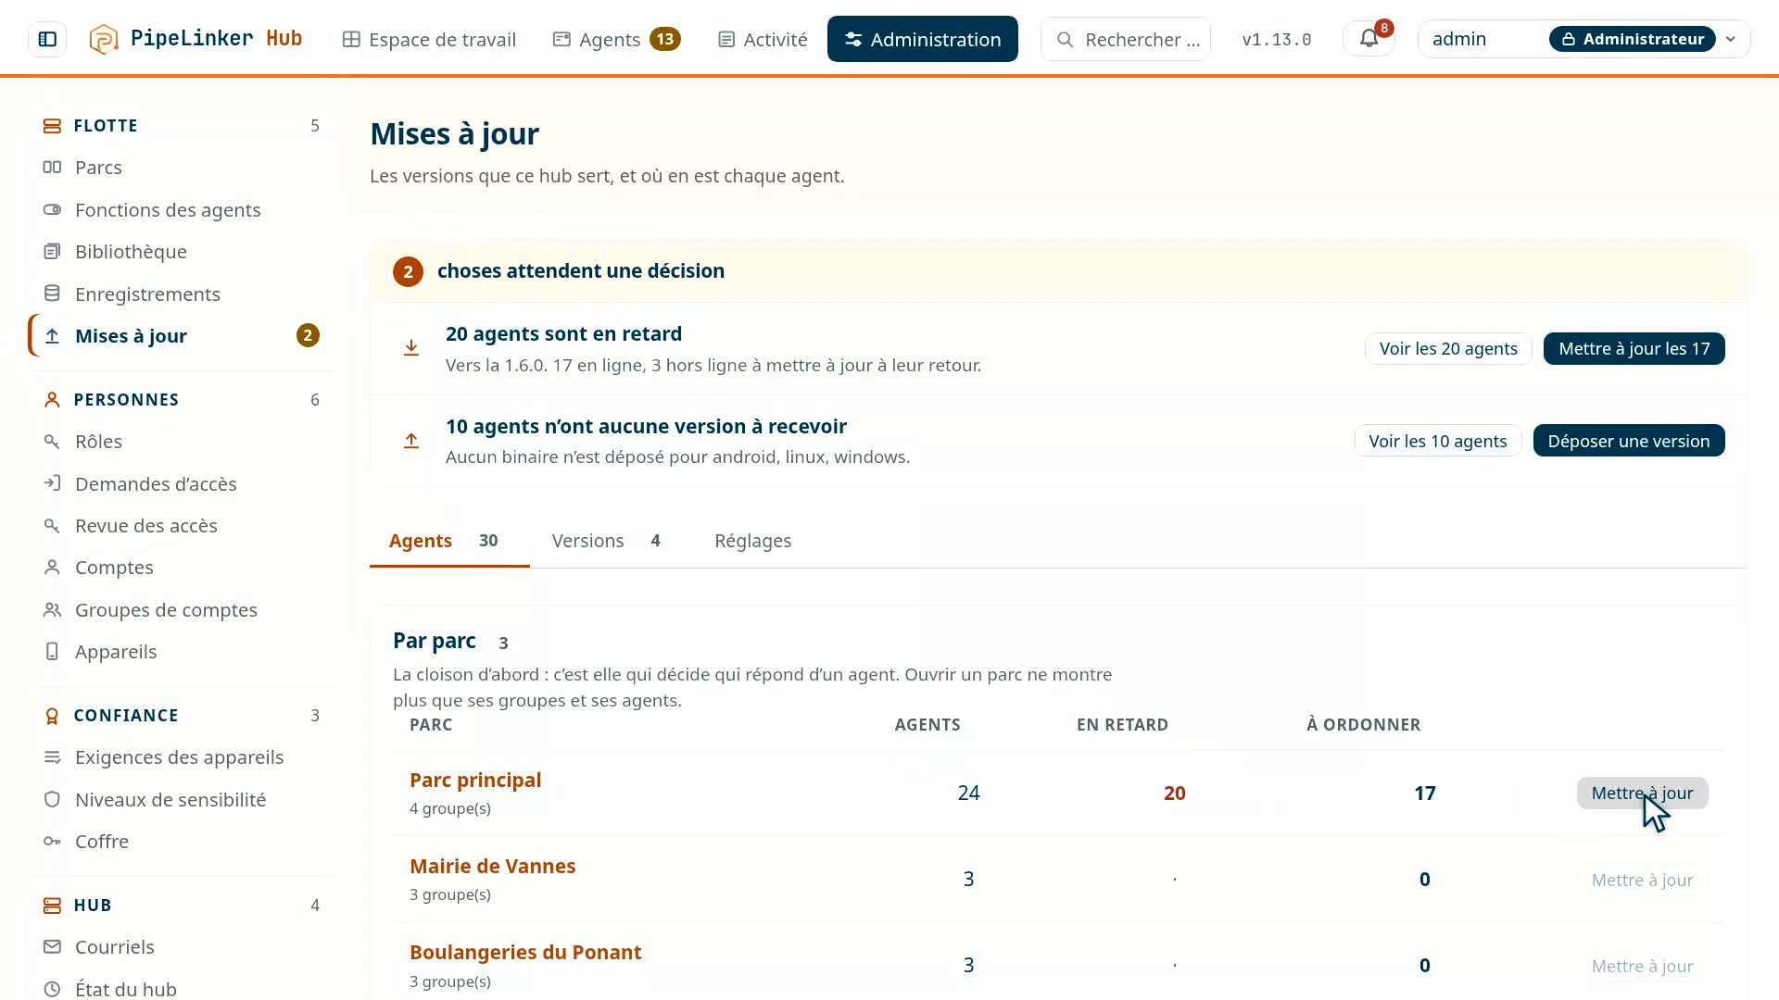This screenshot has width=1779, height=1000.
Task: Open the Boulangeries du Ponant link
Action: 525,953
